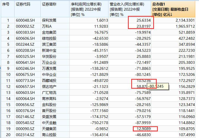This screenshot has height=138, width=199.
Task: Click the 序号 column header
Action: coord(8,9)
